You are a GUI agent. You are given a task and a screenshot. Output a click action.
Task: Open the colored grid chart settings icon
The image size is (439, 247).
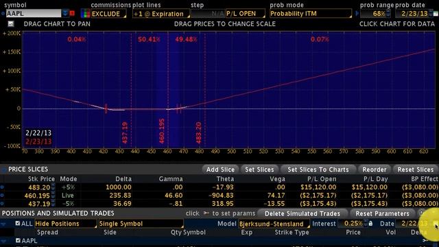point(85,13)
